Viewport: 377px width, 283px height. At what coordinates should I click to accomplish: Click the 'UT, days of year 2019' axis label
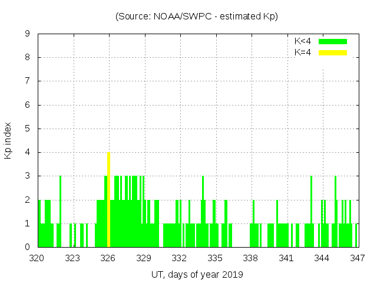(x=197, y=274)
